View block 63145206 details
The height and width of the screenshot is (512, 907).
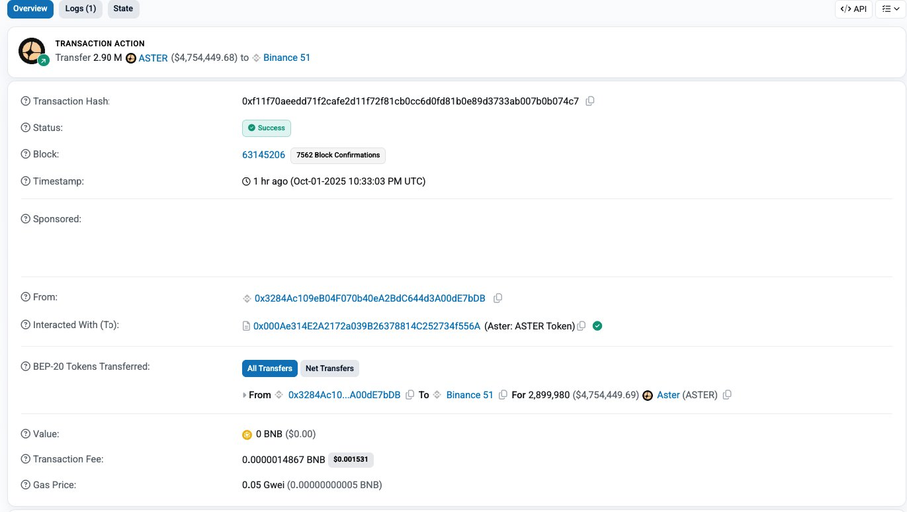pyautogui.click(x=263, y=154)
